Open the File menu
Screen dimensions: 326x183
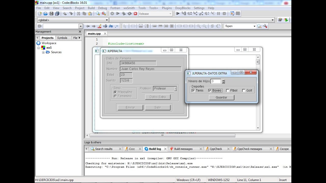[x=39, y=8]
